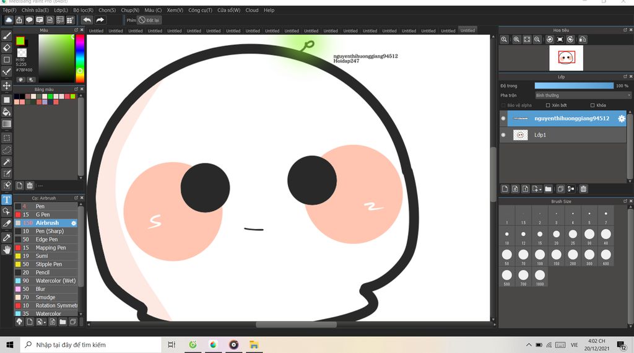634x353 pixels.
Task: Select the Brush tool in the left toolbar
Action: (x=7, y=36)
